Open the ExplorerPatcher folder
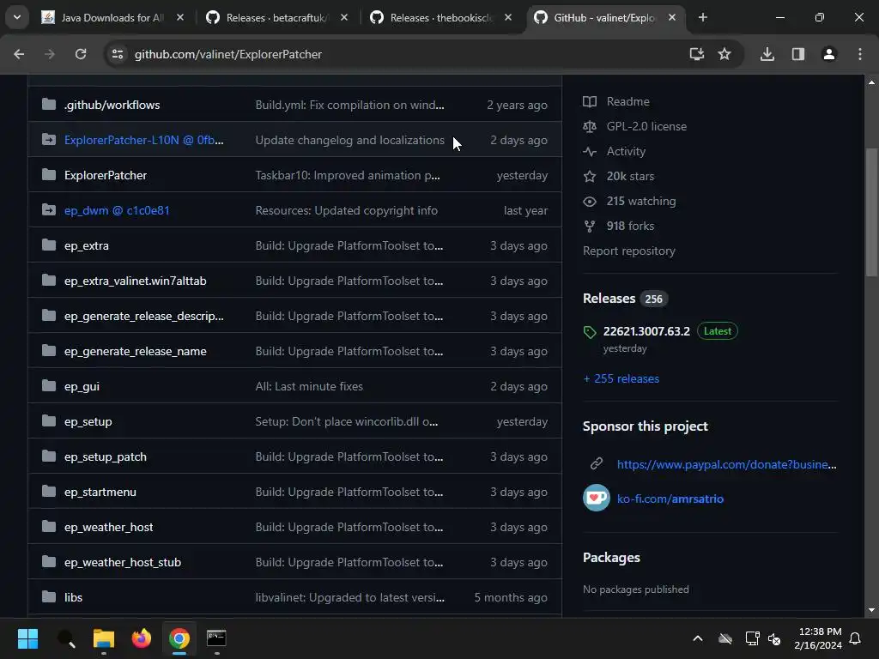 click(x=106, y=175)
